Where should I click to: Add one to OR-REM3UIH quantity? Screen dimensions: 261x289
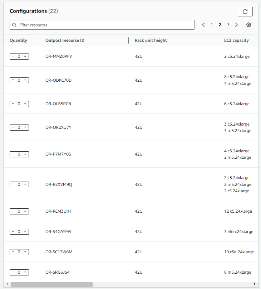25,211
